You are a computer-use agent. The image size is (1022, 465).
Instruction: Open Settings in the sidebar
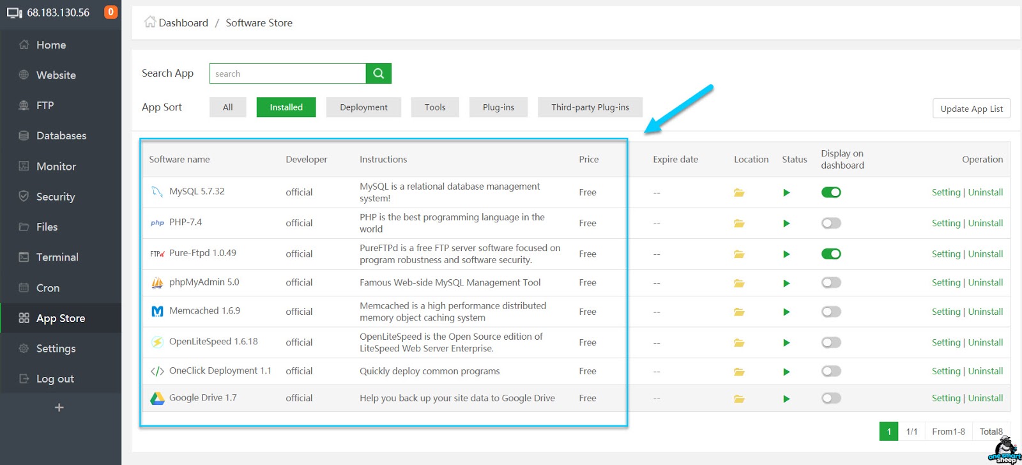coord(56,348)
